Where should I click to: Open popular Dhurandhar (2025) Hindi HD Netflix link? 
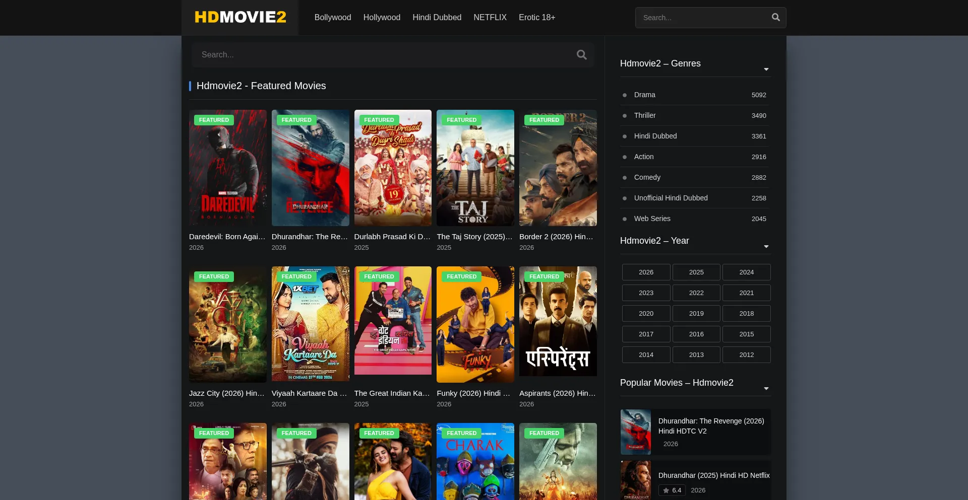pyautogui.click(x=714, y=475)
